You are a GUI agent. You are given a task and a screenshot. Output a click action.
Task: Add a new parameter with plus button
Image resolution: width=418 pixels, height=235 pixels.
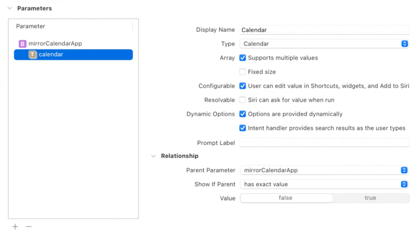point(15,226)
